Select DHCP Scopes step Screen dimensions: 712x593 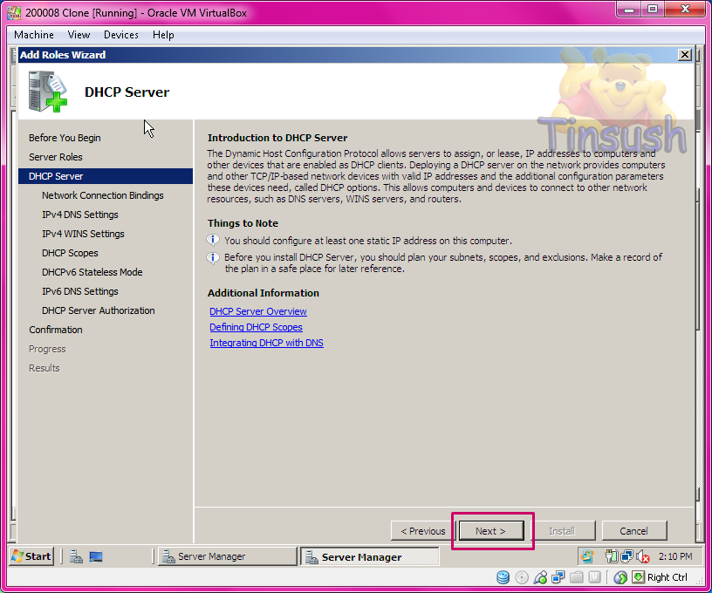point(70,253)
